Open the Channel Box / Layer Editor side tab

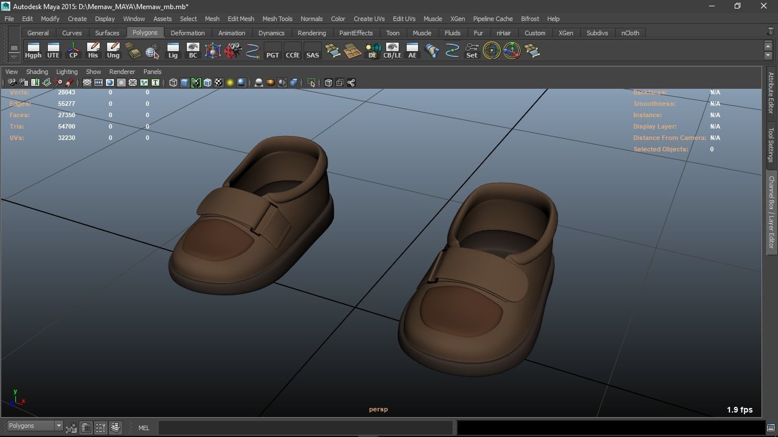[771, 212]
